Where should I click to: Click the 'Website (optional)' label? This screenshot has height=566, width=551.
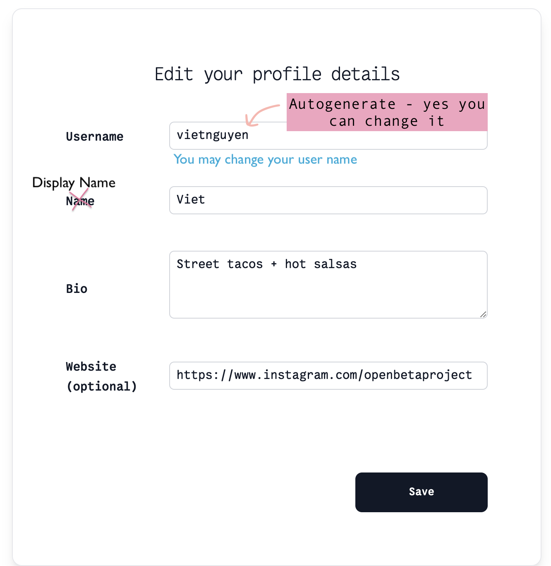[x=101, y=376]
